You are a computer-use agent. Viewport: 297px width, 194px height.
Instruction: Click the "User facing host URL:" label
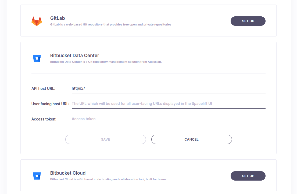(50, 104)
